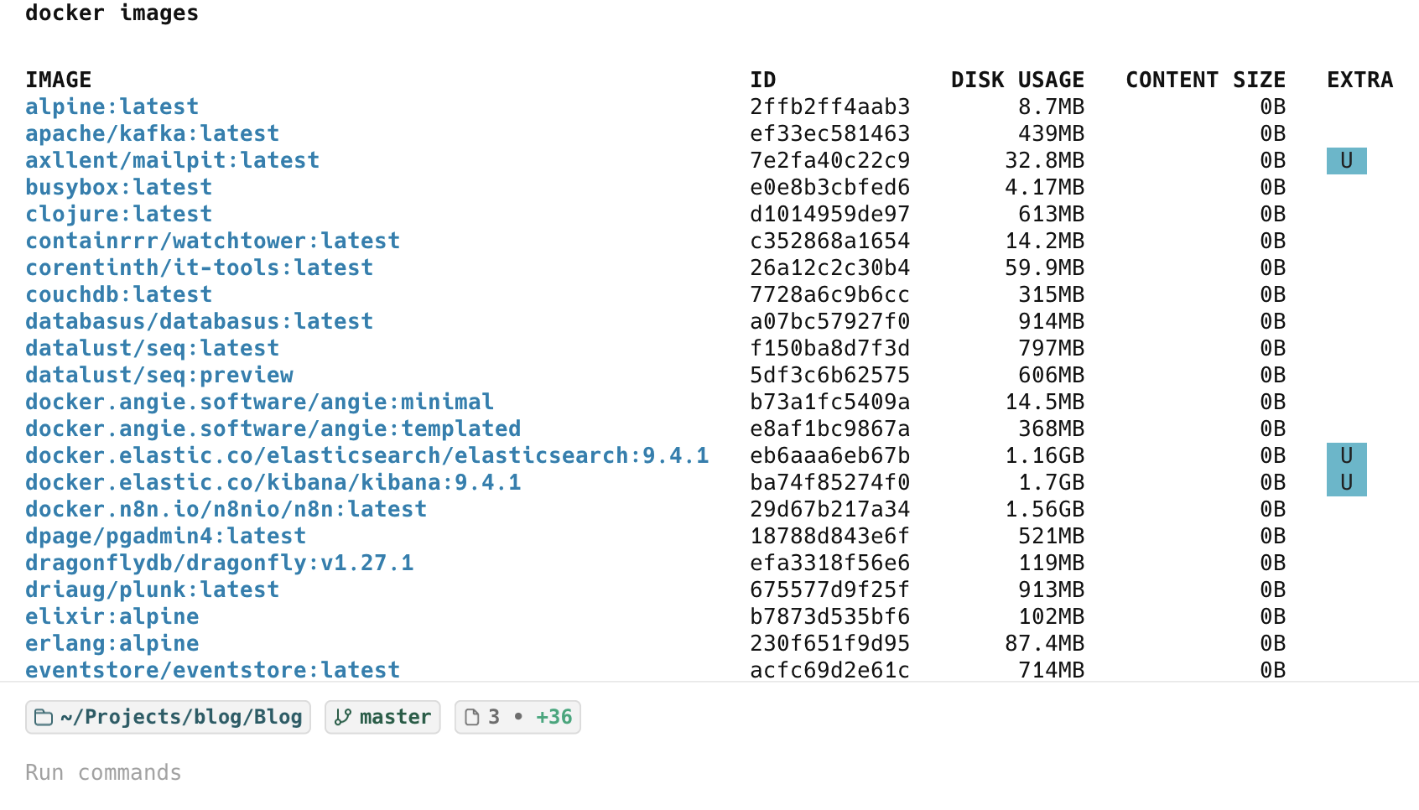Select image ID c352868a1654
This screenshot has height=810, width=1419.
point(830,241)
